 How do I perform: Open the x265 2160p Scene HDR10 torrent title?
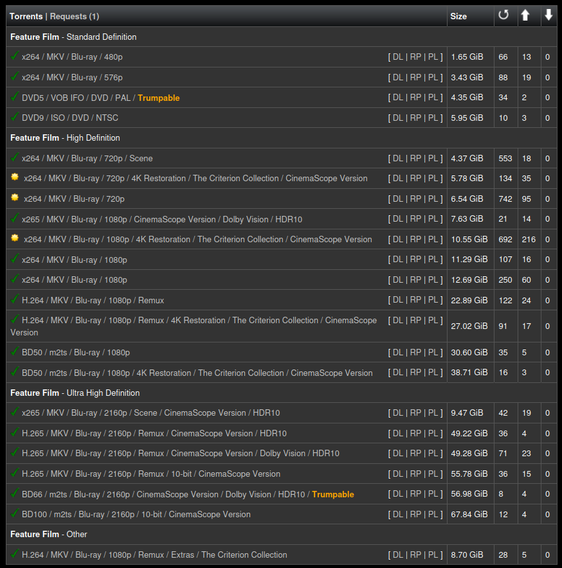(151, 413)
